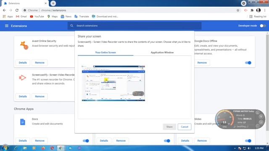Open the Apps bookmark shortcut
269x151 pixels.
click(x=8, y=16)
